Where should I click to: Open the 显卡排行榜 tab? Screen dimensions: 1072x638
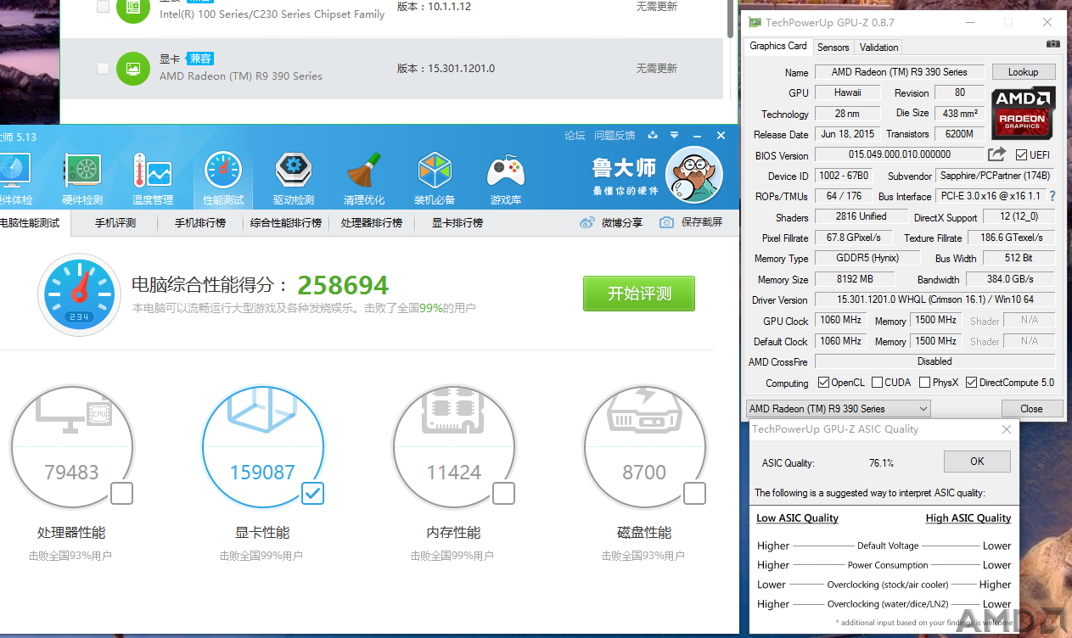click(x=457, y=222)
